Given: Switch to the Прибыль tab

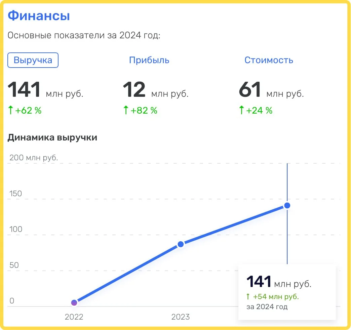Looking at the screenshot, I should [x=149, y=60].
